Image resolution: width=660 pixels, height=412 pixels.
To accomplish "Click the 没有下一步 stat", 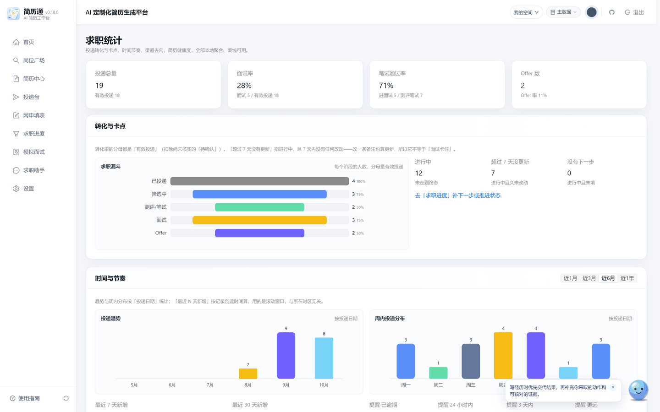I will coord(581,172).
